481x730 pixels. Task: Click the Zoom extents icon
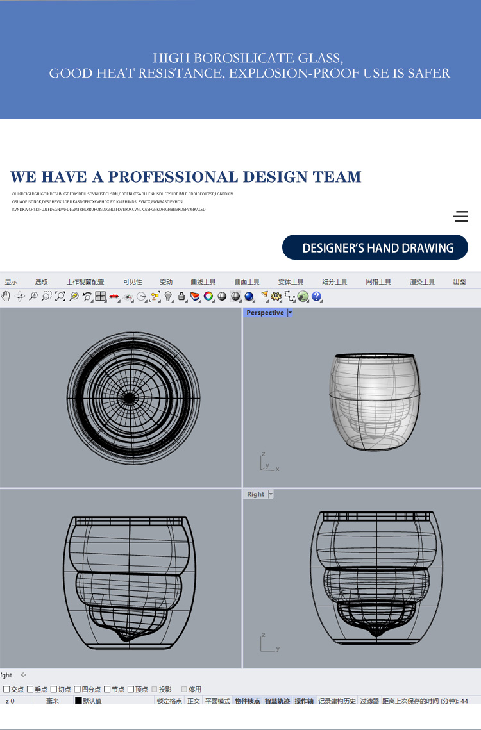click(60, 296)
